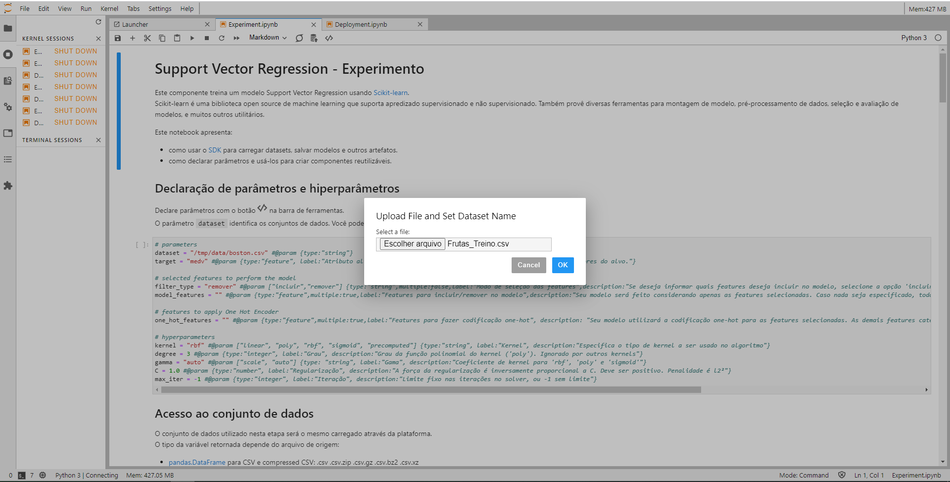Image resolution: width=950 pixels, height=482 pixels.
Task: Click the KERNEL SESSIONS section header
Action: point(48,39)
